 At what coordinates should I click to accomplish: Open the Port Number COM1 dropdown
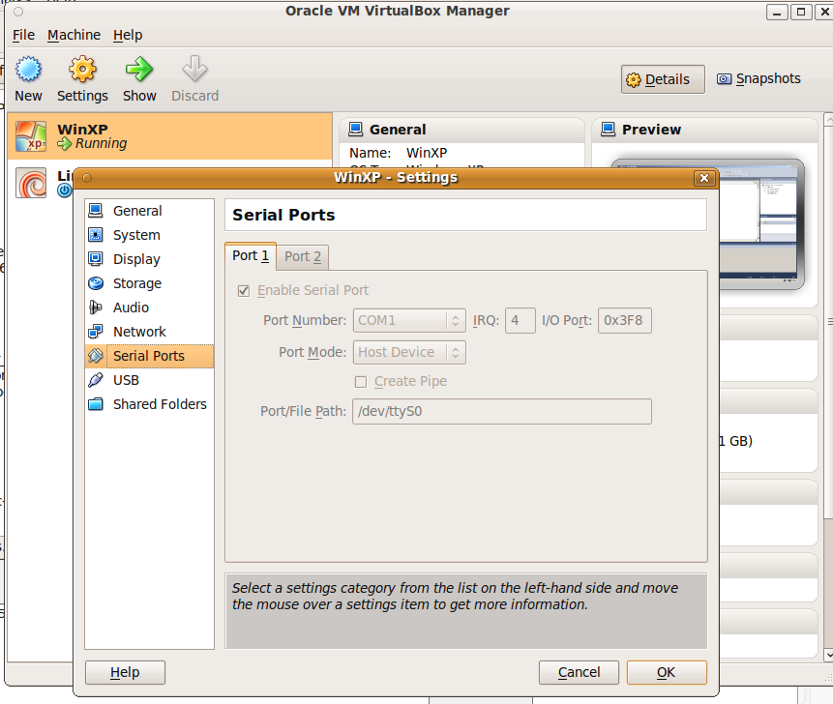coord(409,321)
